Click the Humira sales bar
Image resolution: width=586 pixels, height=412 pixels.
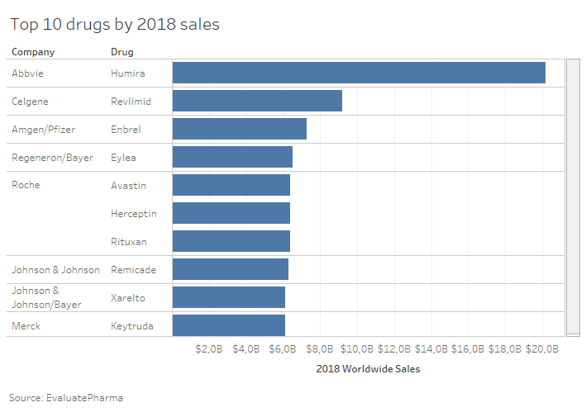359,73
